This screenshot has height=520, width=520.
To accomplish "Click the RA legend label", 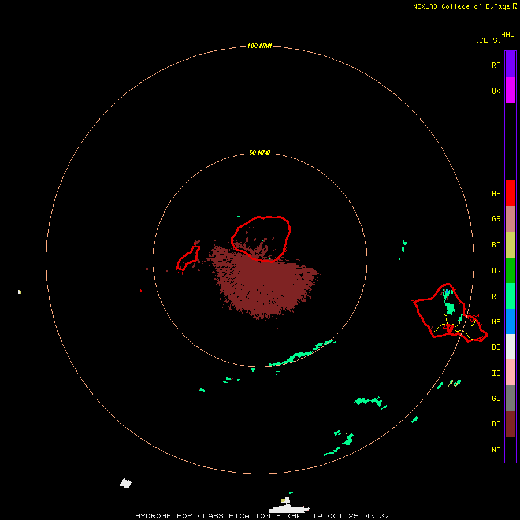I will (x=496, y=296).
